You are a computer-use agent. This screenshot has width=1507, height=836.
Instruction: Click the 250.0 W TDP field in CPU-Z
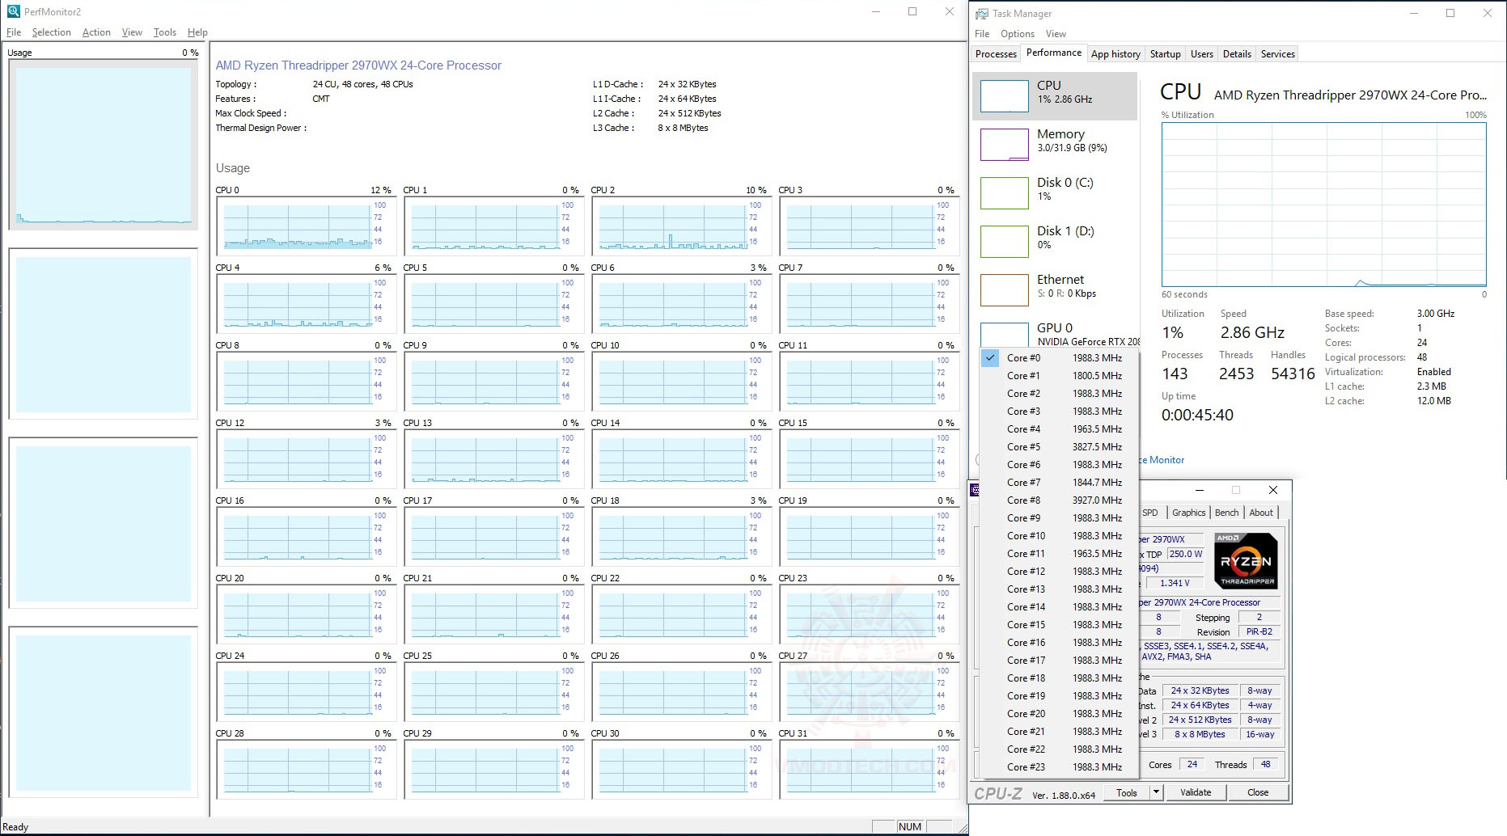[x=1186, y=554]
